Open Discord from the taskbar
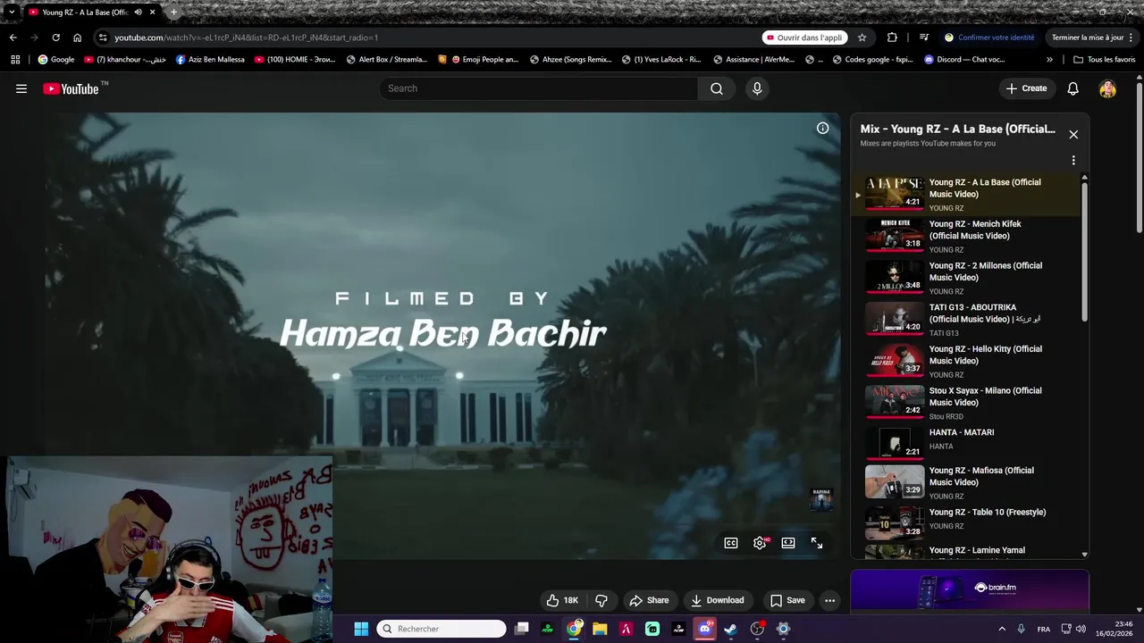 pos(704,629)
